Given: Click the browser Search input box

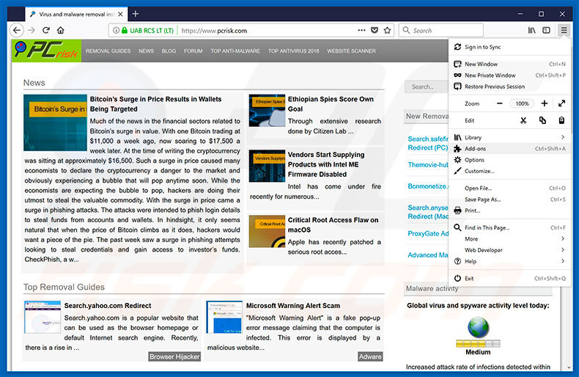Looking at the screenshot, I should coord(441,30).
